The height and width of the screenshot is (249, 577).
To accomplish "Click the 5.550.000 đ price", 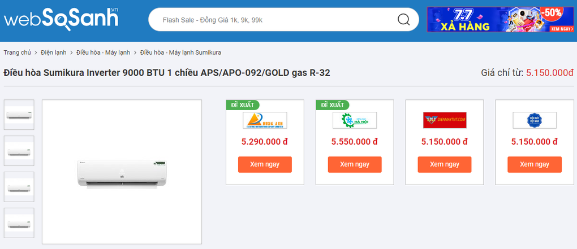I will click(355, 141).
